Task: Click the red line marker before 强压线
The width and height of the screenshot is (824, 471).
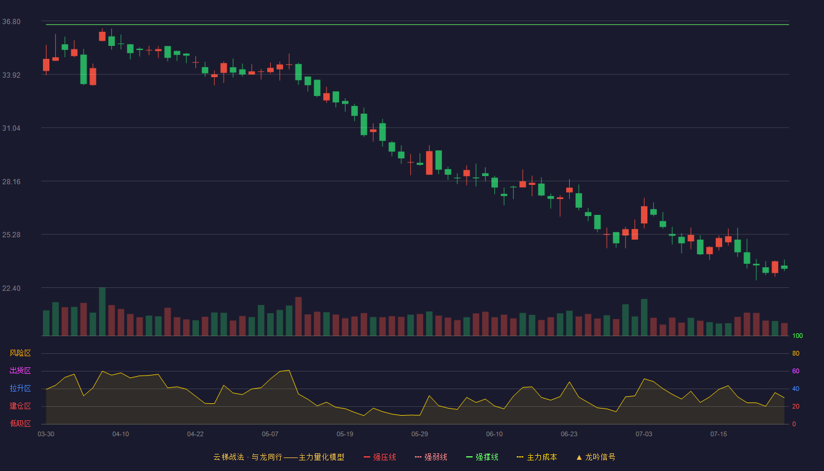Action: coord(367,457)
